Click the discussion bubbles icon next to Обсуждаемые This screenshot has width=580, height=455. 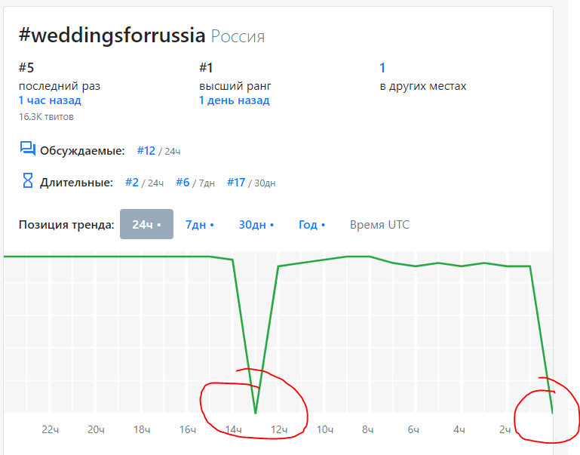27,149
